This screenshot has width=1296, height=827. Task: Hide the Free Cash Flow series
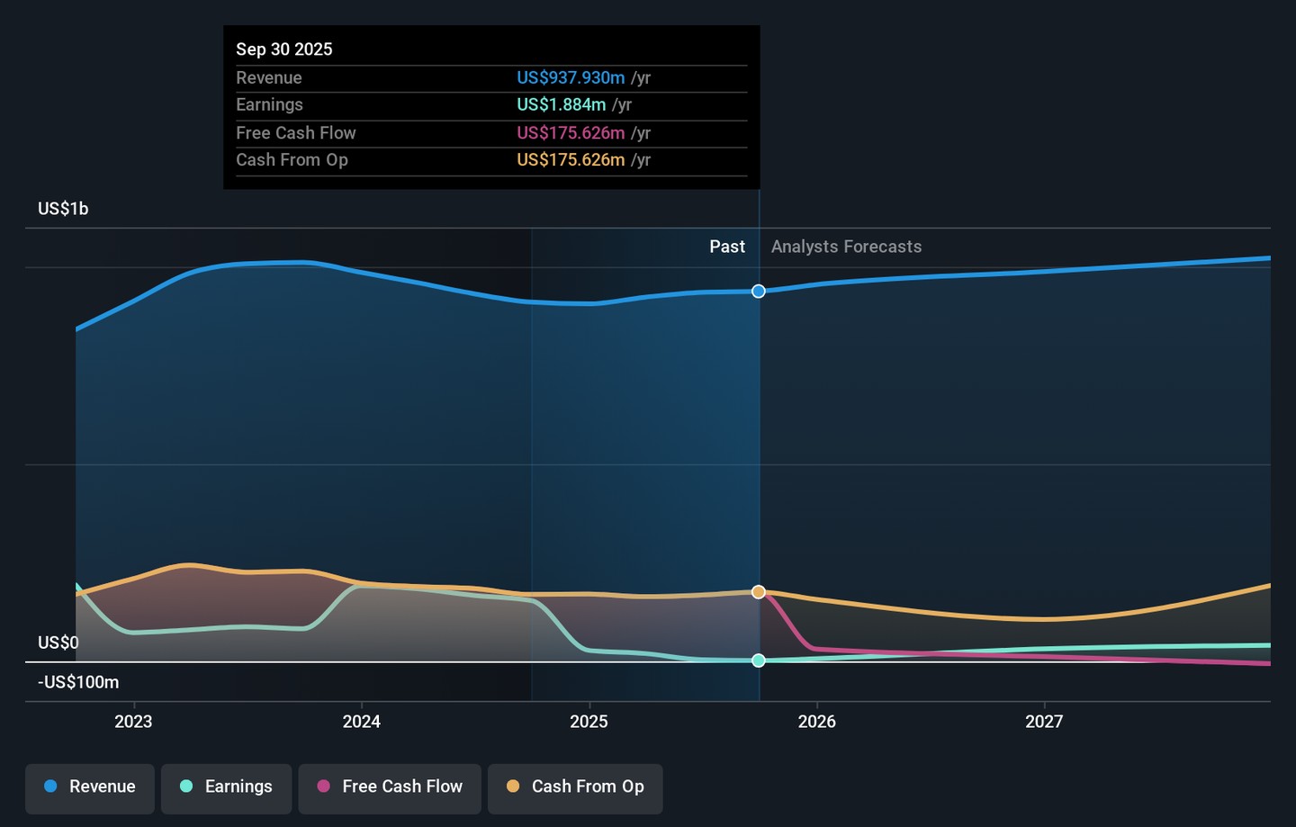tap(390, 787)
